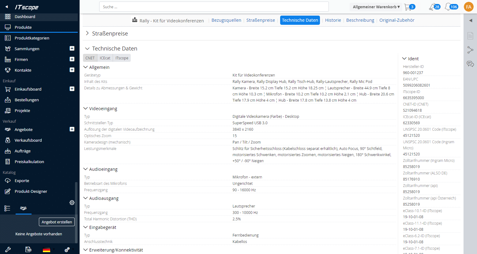477x254 pixels.
Task: Collapse the sidebar with the back arrow
Action: point(7,7)
